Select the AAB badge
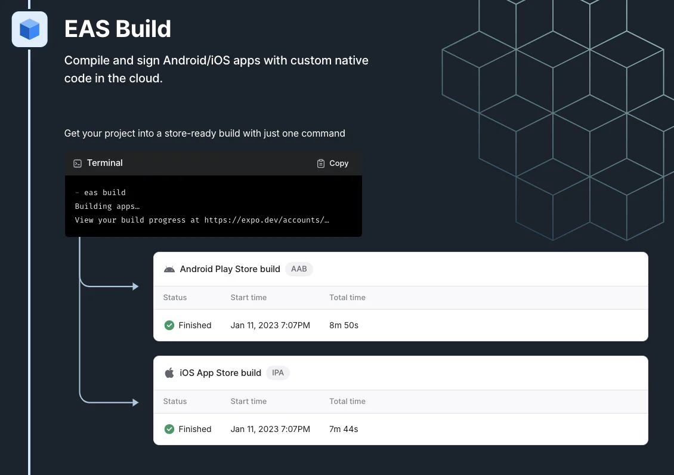This screenshot has width=674, height=475. click(x=299, y=269)
